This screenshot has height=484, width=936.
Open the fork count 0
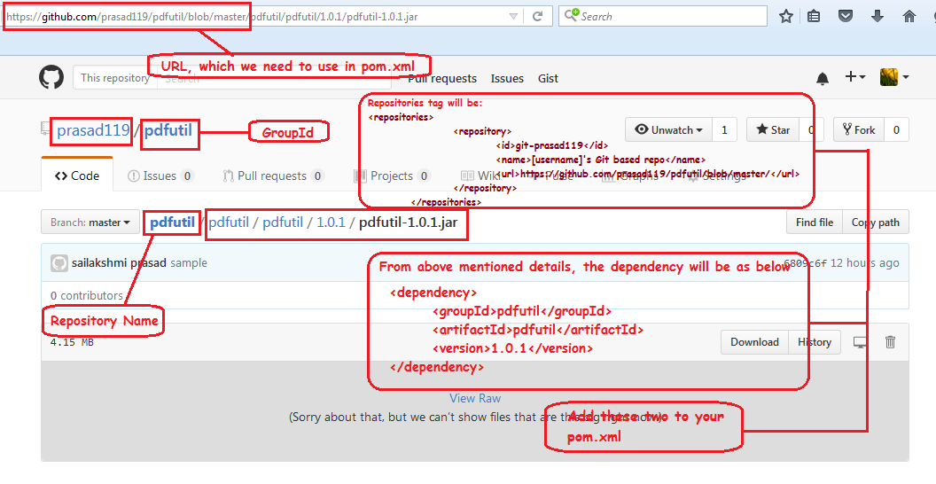(x=896, y=129)
